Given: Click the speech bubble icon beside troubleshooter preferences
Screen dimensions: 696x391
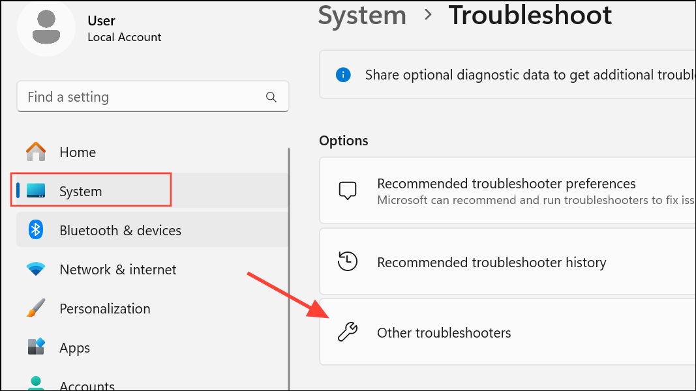Looking at the screenshot, I should click(x=348, y=190).
